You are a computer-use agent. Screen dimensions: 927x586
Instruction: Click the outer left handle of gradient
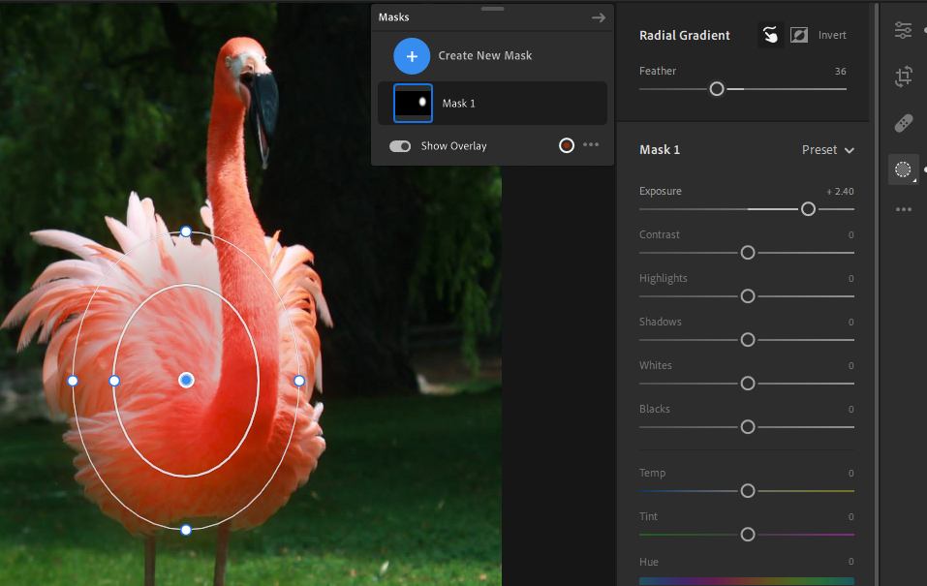click(73, 381)
